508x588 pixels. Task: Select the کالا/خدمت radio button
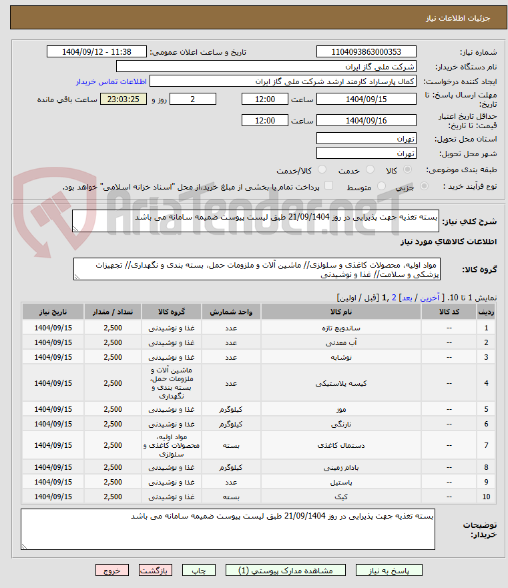point(322,170)
